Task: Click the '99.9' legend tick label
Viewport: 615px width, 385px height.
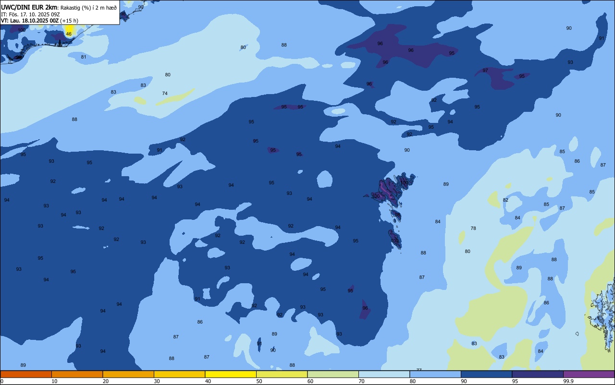Action: coord(568,381)
